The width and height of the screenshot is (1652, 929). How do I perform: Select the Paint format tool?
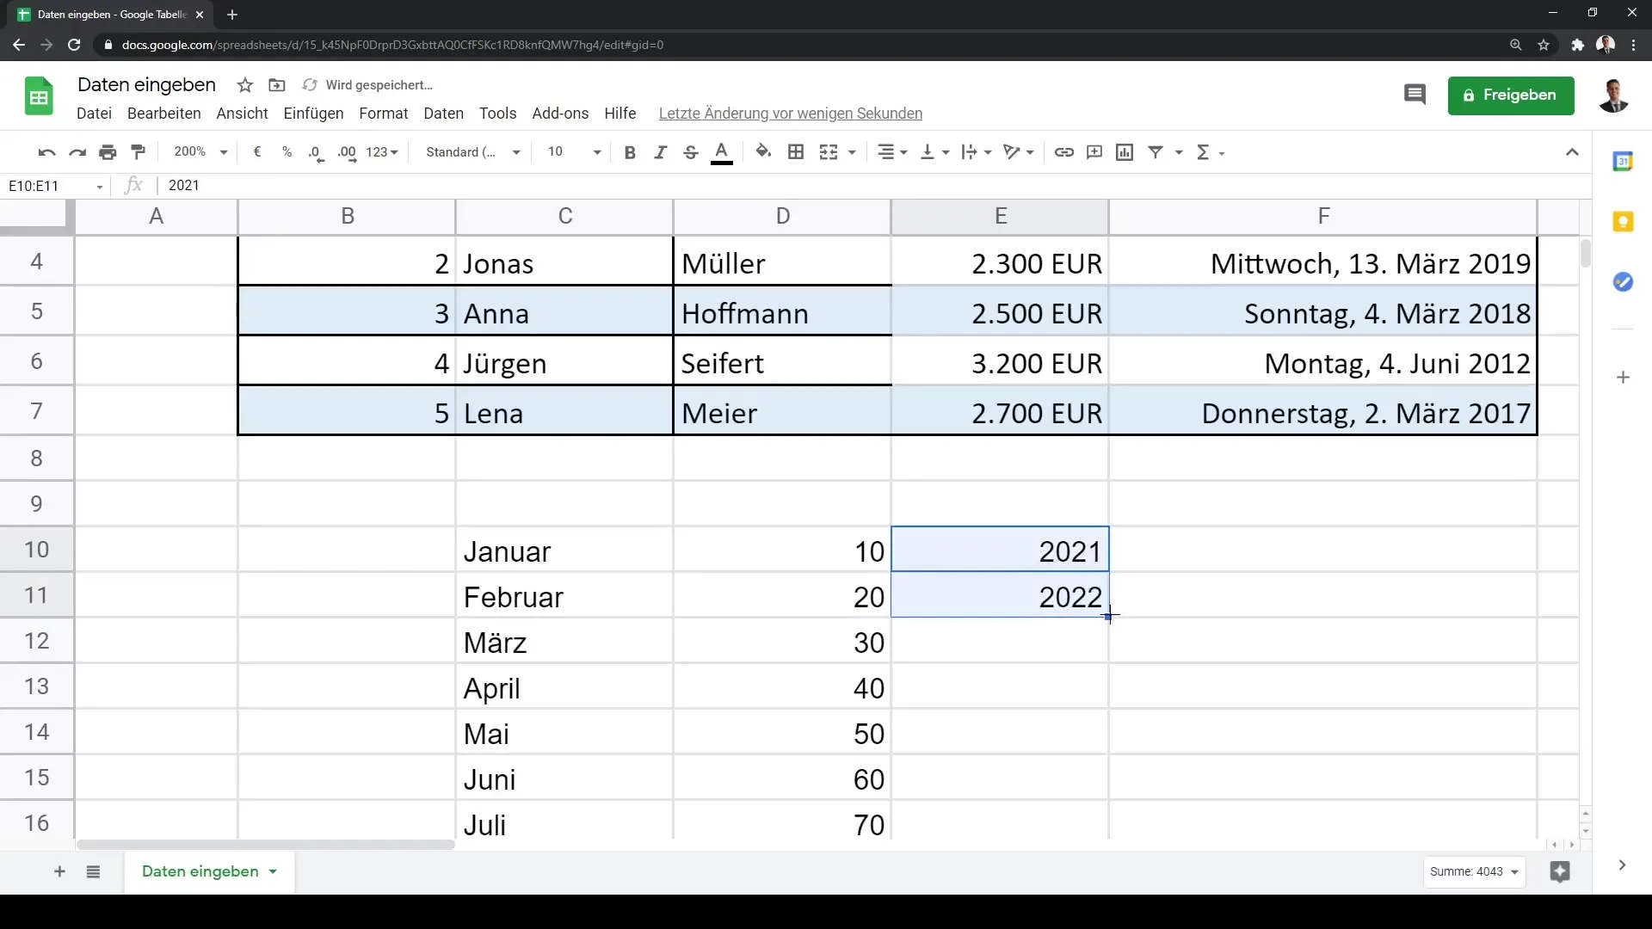tap(138, 152)
